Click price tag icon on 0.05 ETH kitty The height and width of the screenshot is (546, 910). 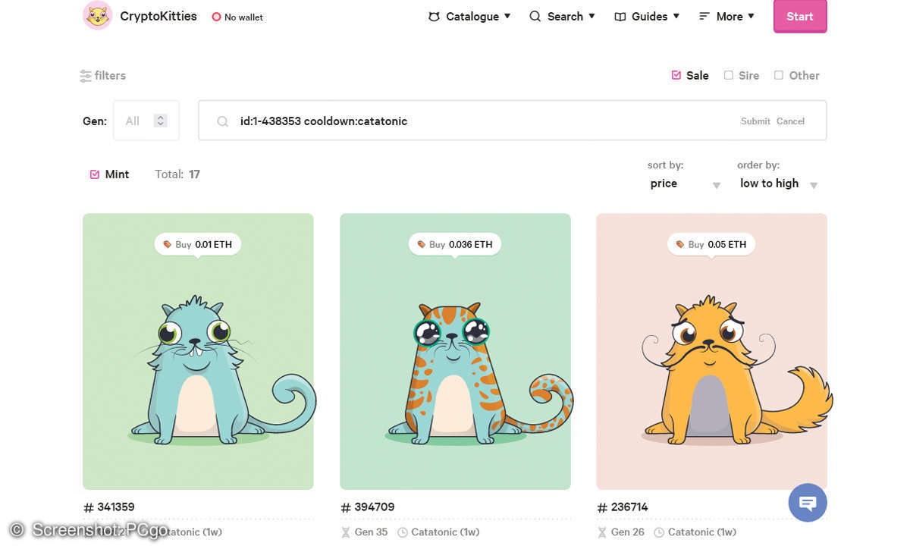[x=680, y=244]
